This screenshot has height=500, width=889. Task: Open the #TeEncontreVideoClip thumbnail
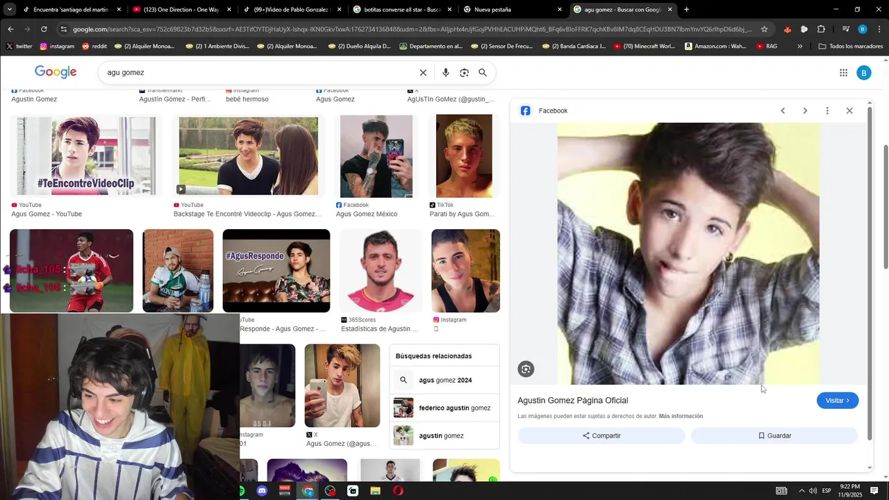87,156
